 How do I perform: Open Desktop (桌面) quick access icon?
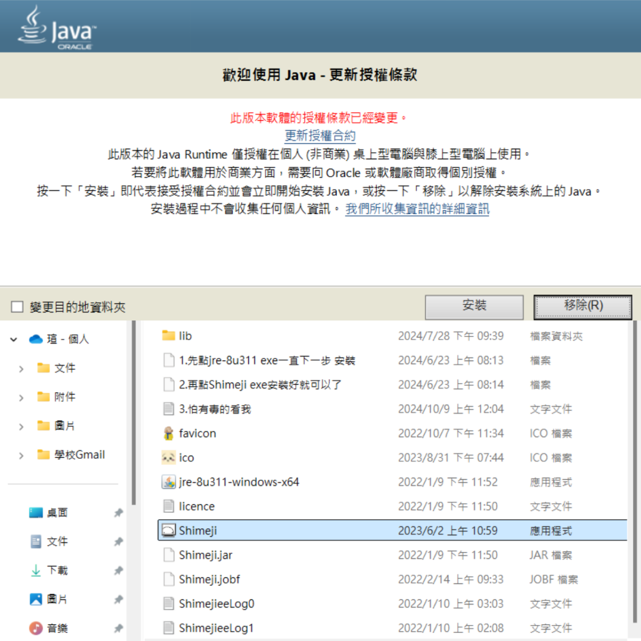(x=36, y=513)
